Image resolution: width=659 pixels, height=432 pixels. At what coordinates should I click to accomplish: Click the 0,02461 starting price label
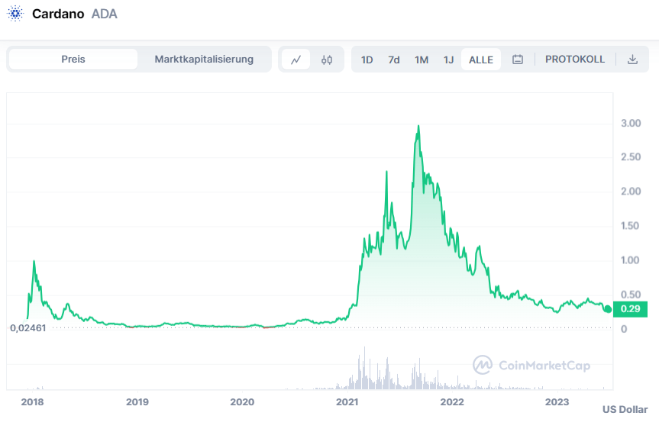pyautogui.click(x=28, y=327)
